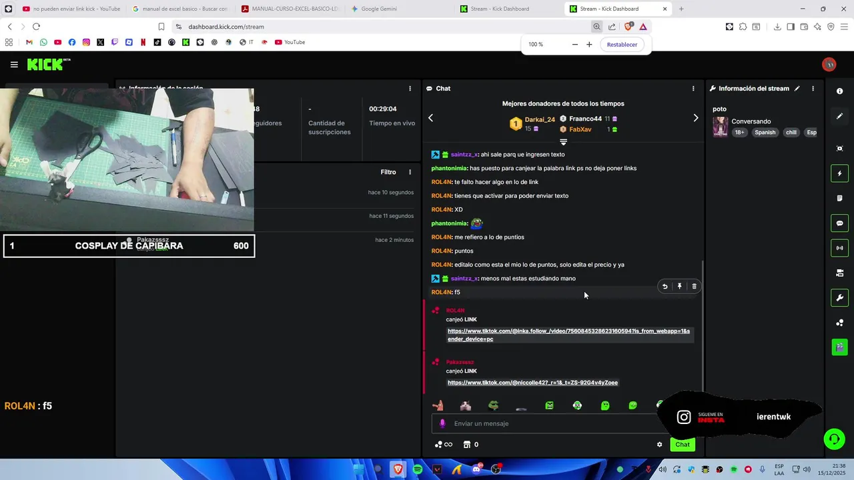
Task: Select the first quick emote
Action: point(438,405)
